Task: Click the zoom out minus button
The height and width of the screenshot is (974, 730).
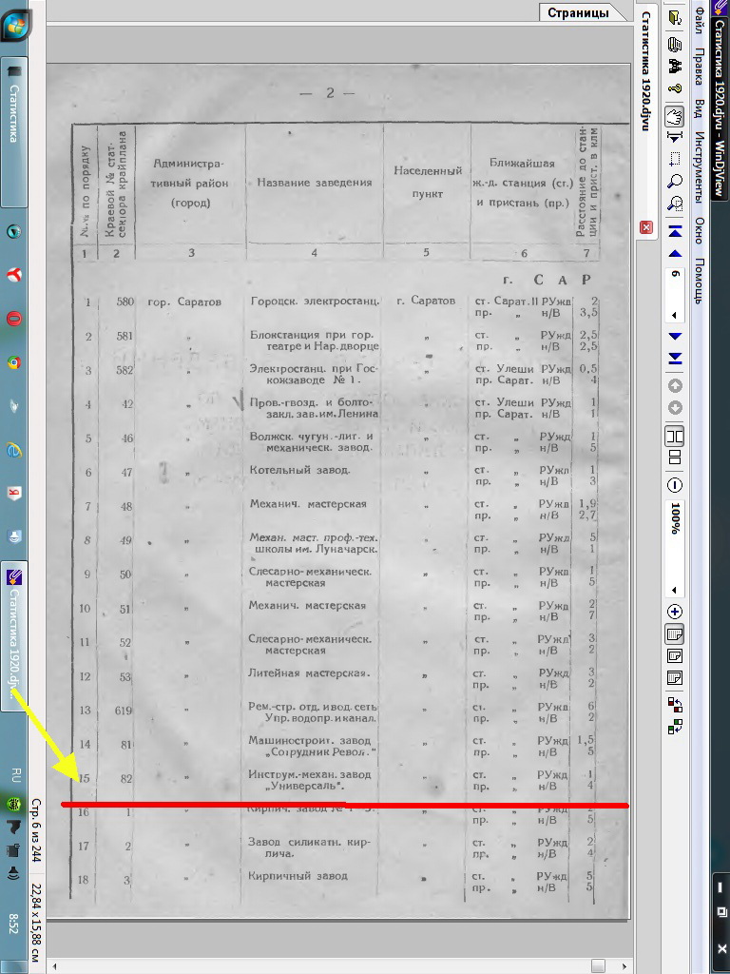Action: pos(675,484)
